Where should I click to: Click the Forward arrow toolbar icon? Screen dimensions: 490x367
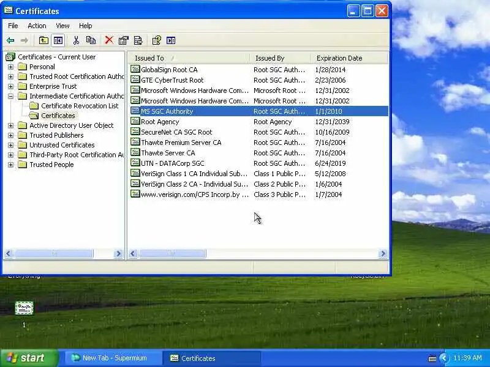[24, 40]
